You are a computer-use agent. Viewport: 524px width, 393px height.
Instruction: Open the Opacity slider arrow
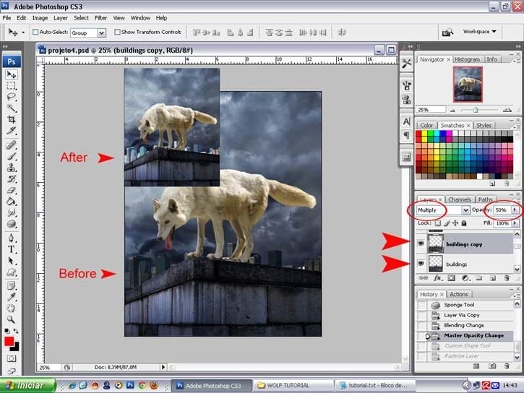point(515,210)
